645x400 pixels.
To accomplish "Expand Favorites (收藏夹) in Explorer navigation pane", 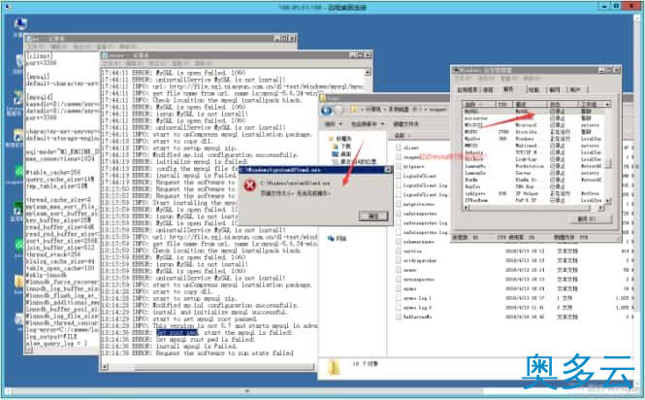I will [339, 139].
